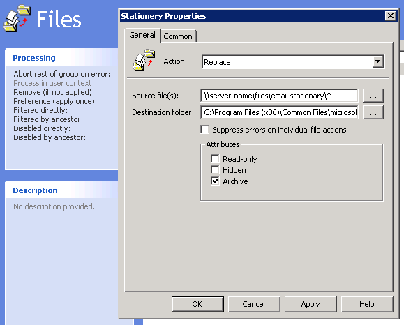Click the Destination folder input field
Viewport: 404px width, 325px height.
tap(279, 112)
